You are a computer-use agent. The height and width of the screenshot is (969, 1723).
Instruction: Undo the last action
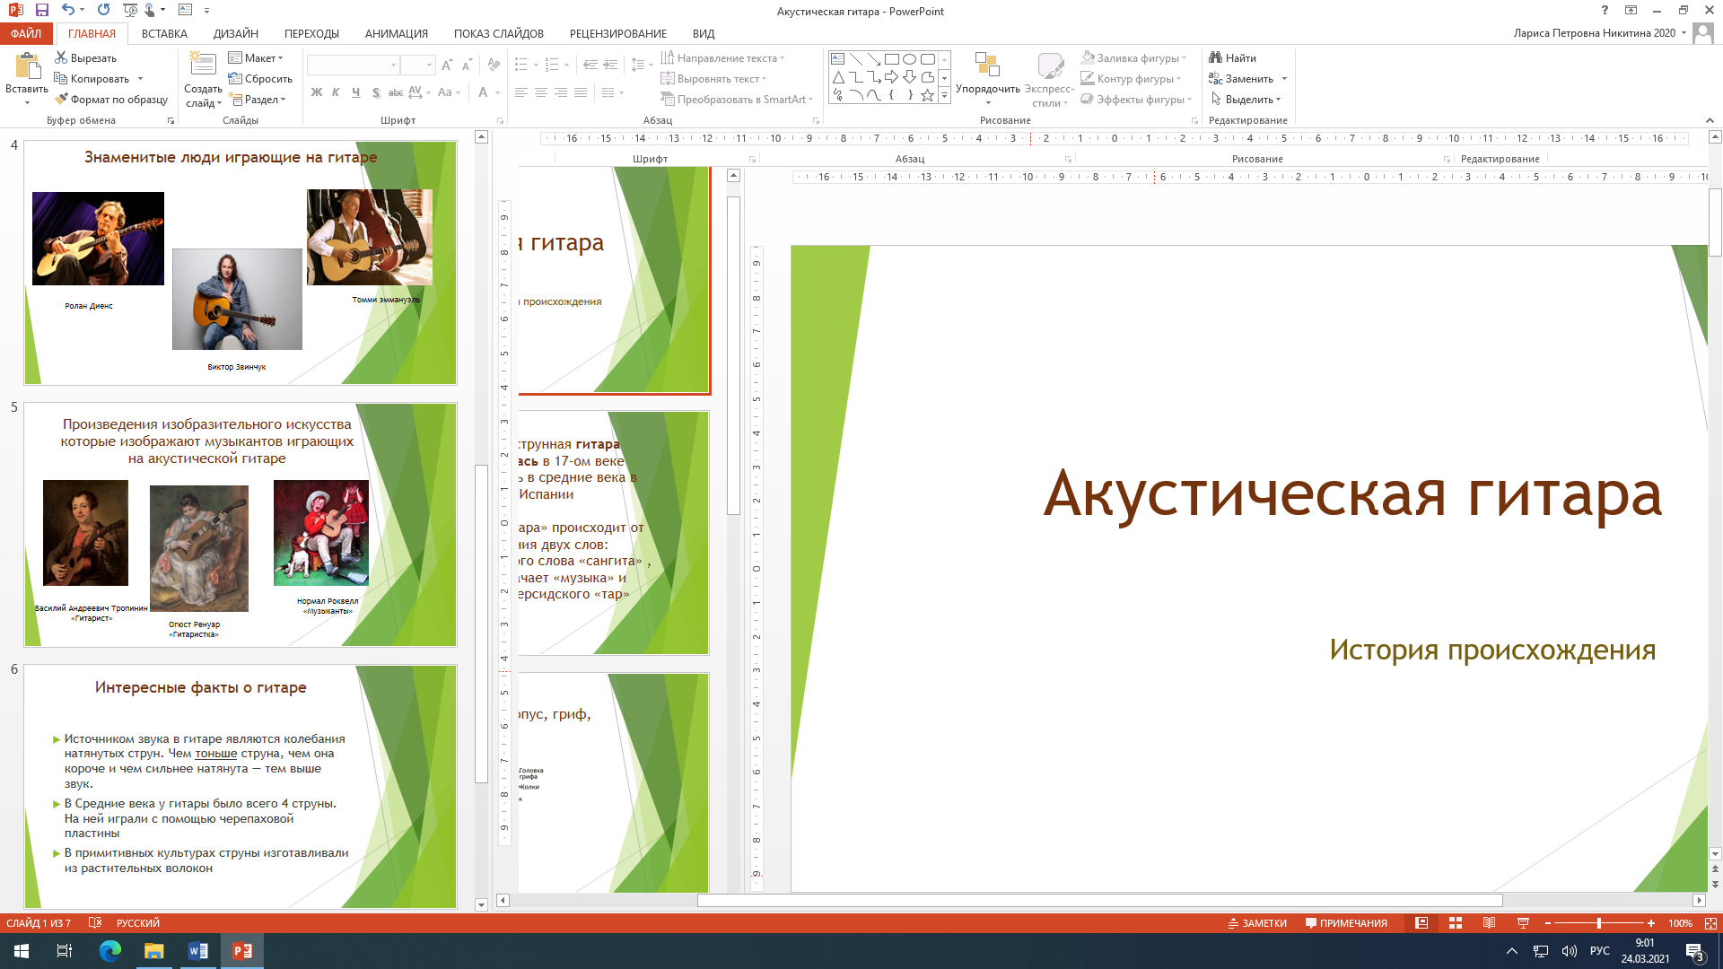[68, 10]
